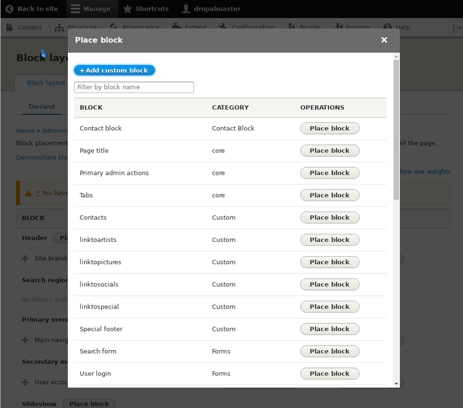Viewport: 463px width, 408px height.
Task: Click the Back to site arrow icon
Action: (9, 9)
